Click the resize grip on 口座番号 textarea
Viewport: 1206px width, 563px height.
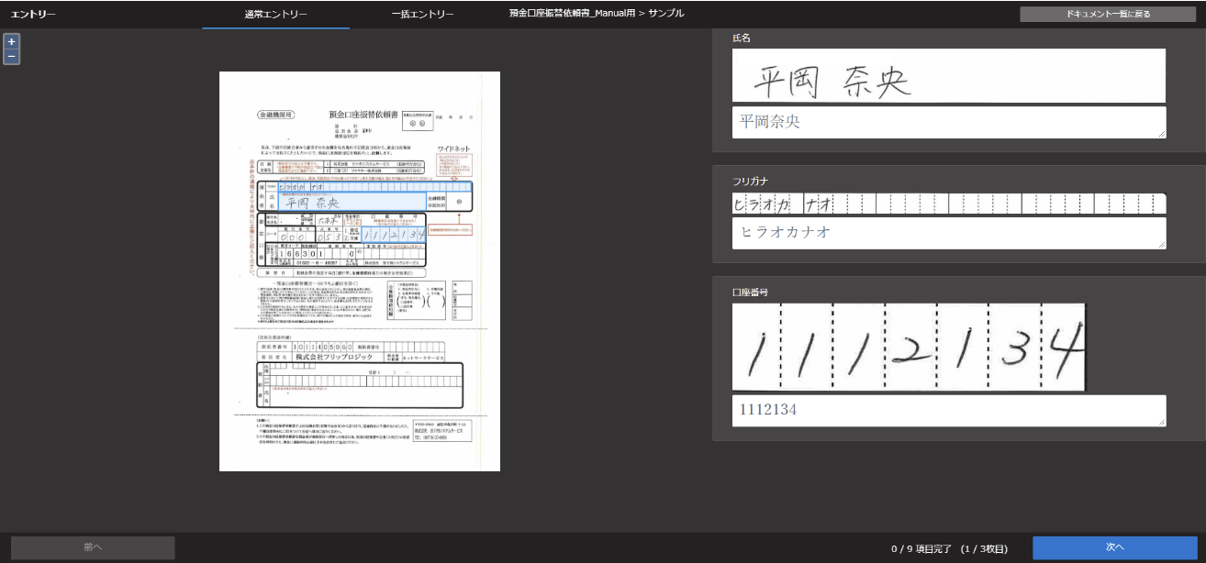(1161, 422)
